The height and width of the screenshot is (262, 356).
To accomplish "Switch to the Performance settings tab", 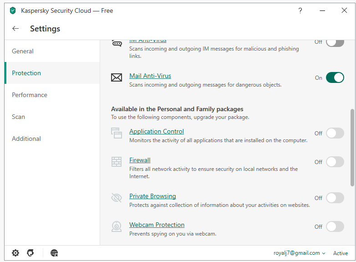I will [x=30, y=95].
